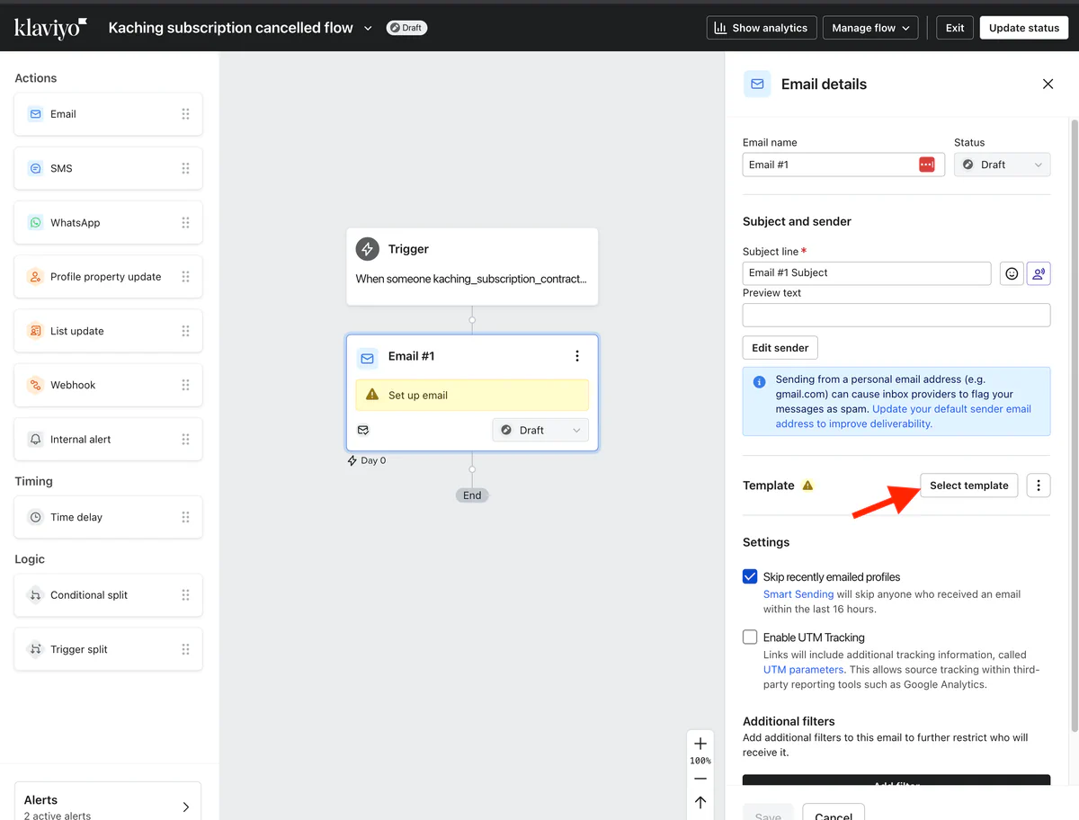This screenshot has width=1079, height=820.
Task: Click the Draft badge in header
Action: coord(406,28)
